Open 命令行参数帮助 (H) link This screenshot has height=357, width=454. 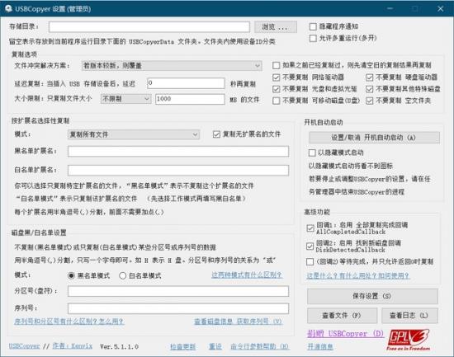pos(260,346)
